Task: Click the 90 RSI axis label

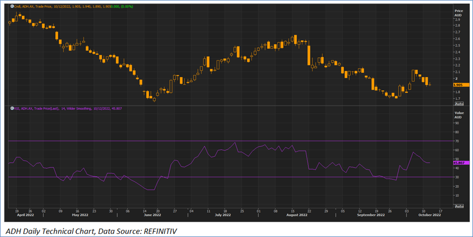Action: click(457, 123)
